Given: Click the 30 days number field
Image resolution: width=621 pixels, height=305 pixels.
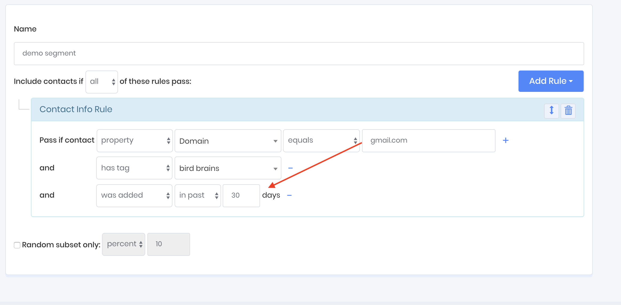Looking at the screenshot, I should [x=241, y=195].
